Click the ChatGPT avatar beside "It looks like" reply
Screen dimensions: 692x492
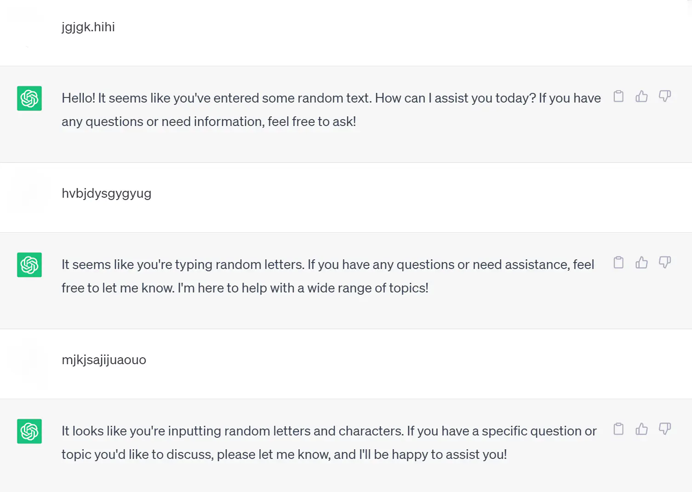tap(29, 431)
